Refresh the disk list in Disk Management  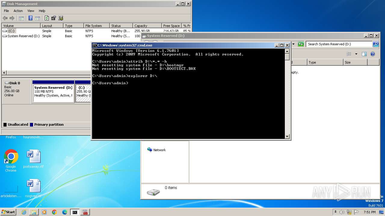[47, 18]
